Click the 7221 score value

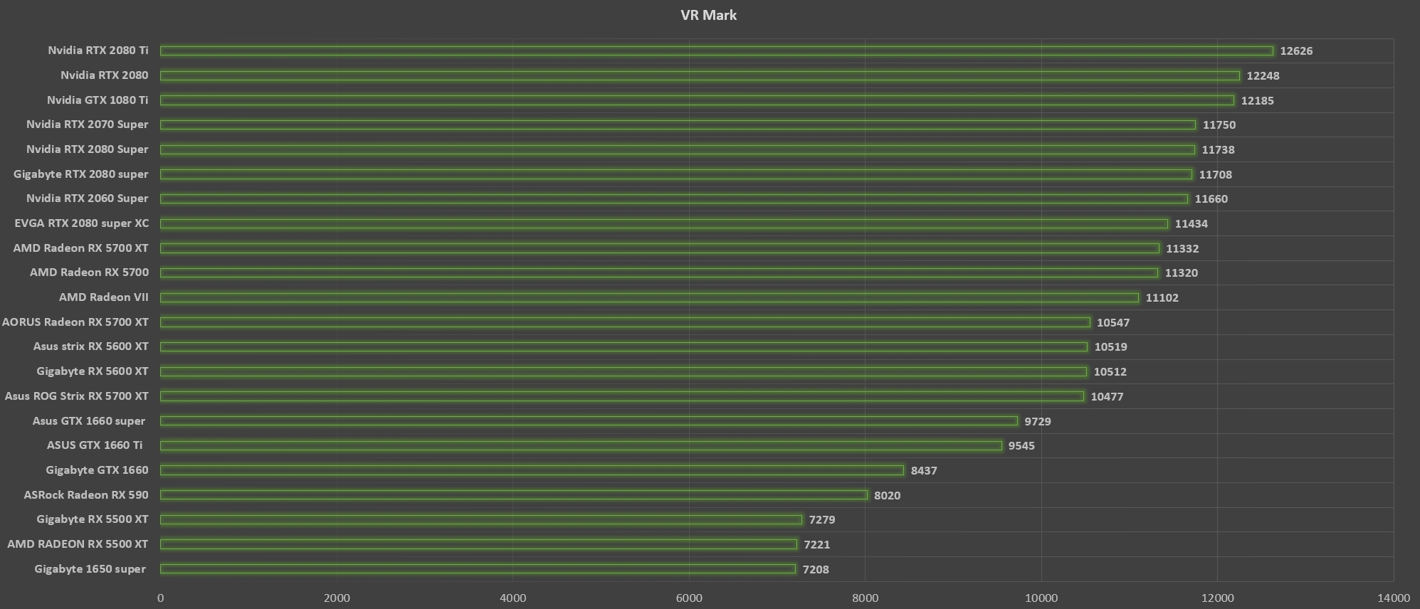(817, 545)
